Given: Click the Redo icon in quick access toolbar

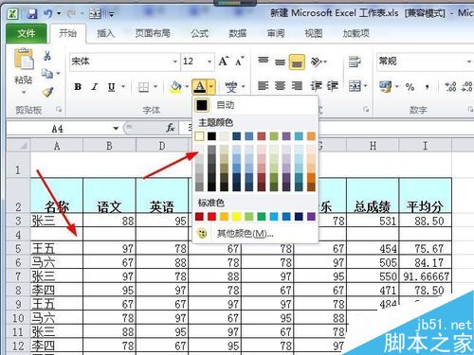Looking at the screenshot, I should [x=71, y=13].
